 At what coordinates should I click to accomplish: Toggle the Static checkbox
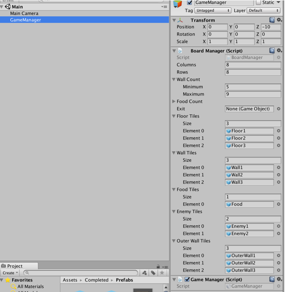coord(258,2)
